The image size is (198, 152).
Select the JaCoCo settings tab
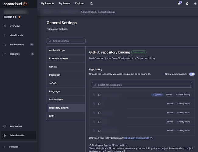66,83
